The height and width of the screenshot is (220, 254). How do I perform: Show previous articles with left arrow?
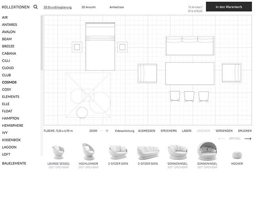point(221,139)
